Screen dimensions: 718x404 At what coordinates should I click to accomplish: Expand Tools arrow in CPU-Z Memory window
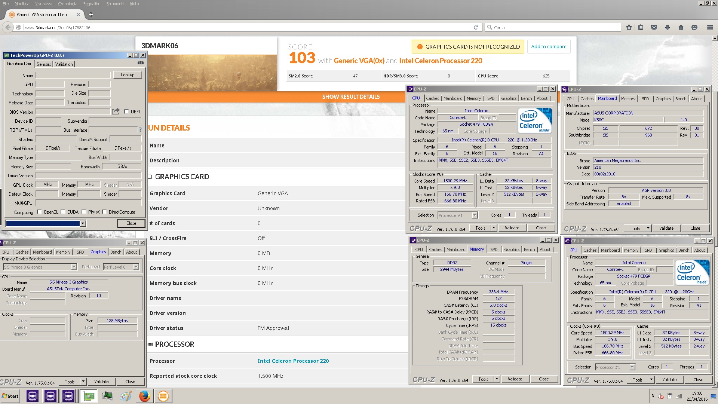(497, 379)
